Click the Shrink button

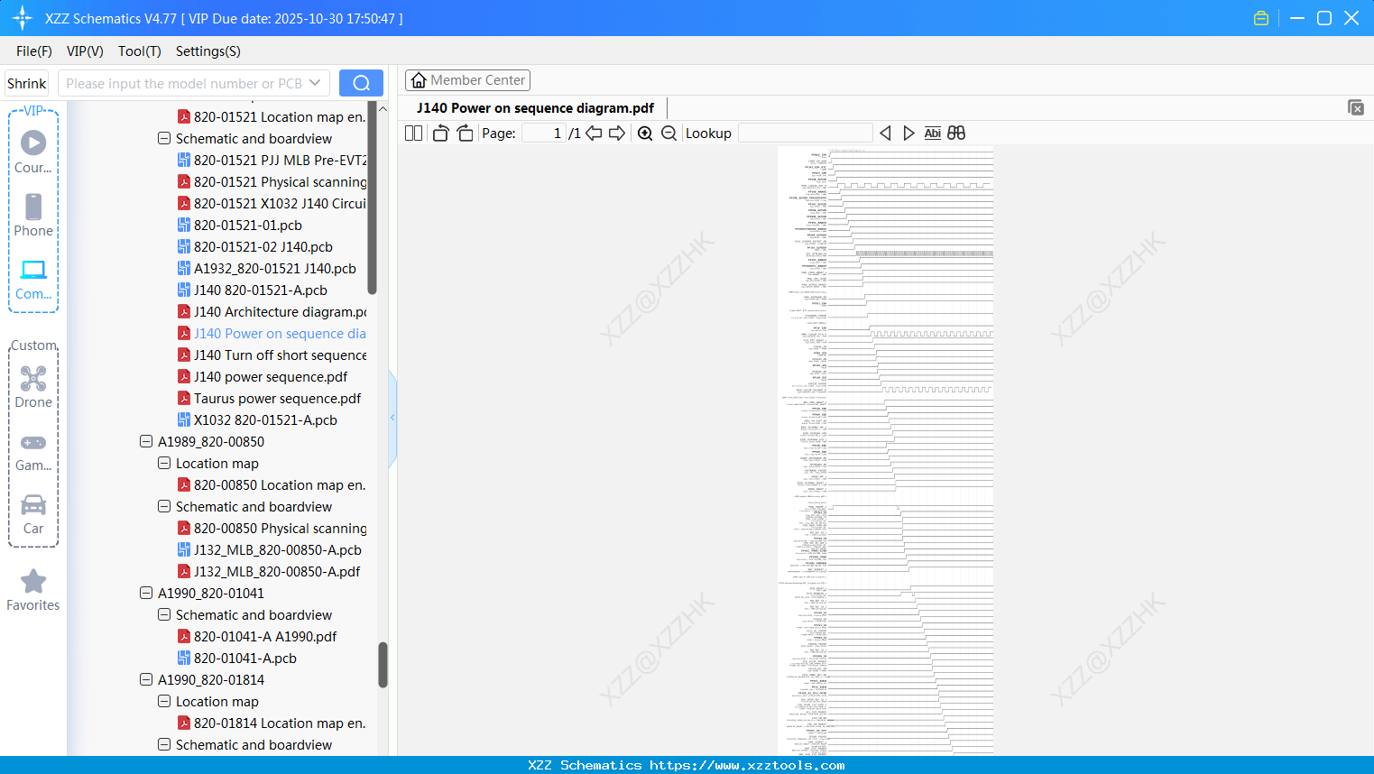[26, 83]
